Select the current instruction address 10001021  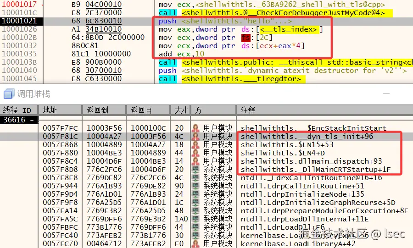click(19, 21)
